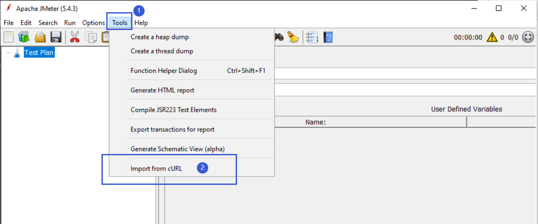Open the File menu
The width and height of the screenshot is (538, 224).
pyautogui.click(x=9, y=23)
